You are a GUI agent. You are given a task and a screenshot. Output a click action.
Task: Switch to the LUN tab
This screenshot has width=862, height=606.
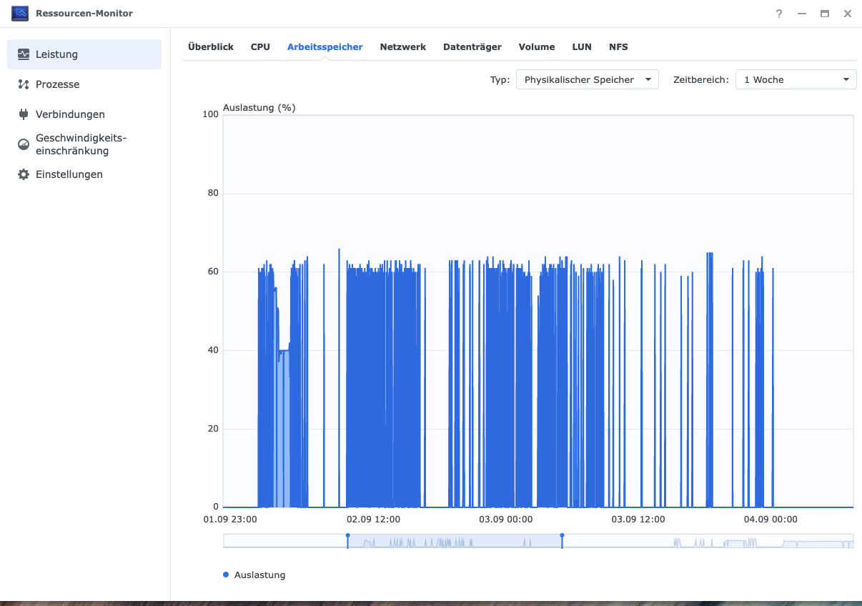coord(582,47)
